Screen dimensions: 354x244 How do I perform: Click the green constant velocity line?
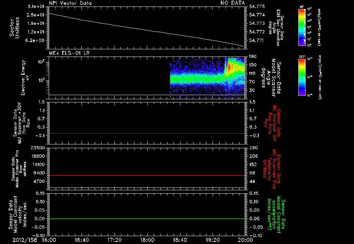147,218
